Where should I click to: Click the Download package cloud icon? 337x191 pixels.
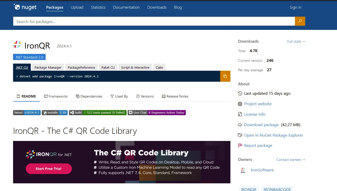[x=240, y=125]
